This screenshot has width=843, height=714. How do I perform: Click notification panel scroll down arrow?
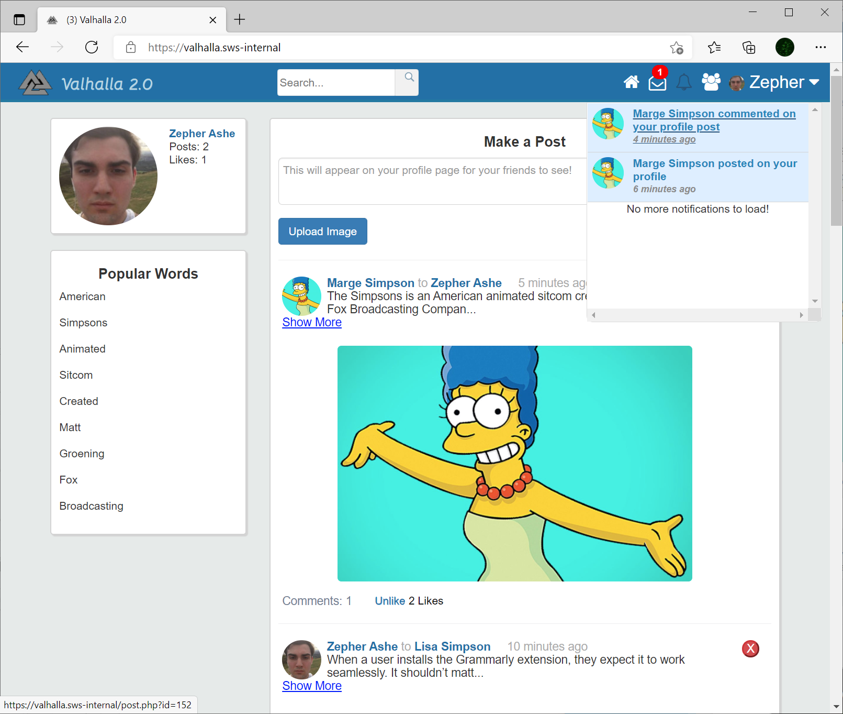pyautogui.click(x=815, y=301)
